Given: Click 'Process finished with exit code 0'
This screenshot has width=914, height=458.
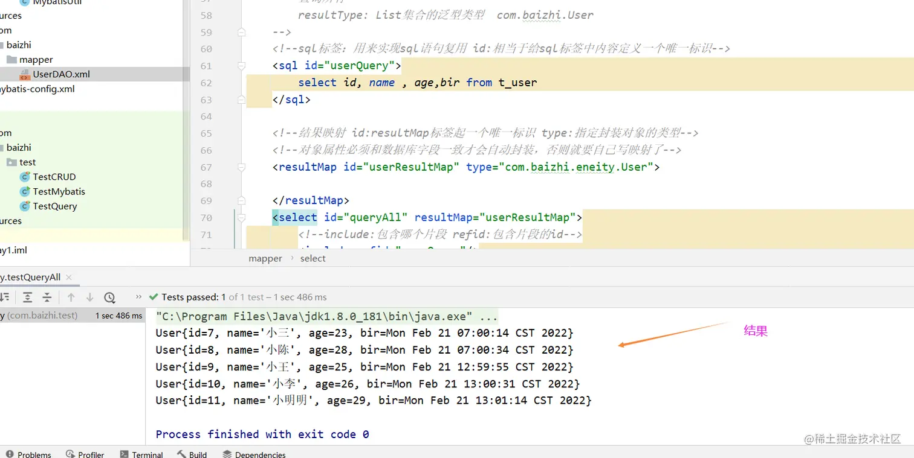Looking at the screenshot, I should (262, 434).
